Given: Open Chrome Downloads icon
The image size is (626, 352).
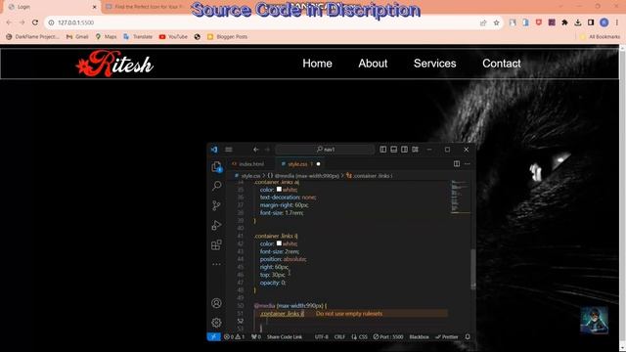Looking at the screenshot, I should 578,22.
